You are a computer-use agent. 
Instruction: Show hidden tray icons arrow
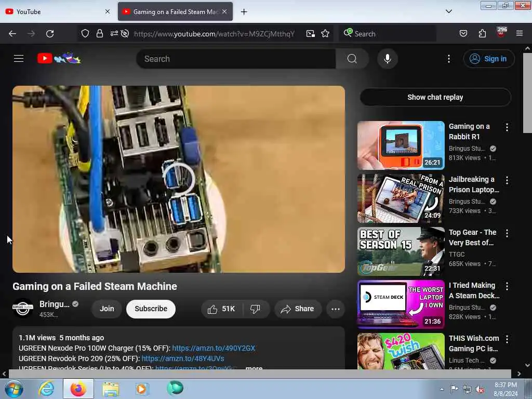click(442, 389)
